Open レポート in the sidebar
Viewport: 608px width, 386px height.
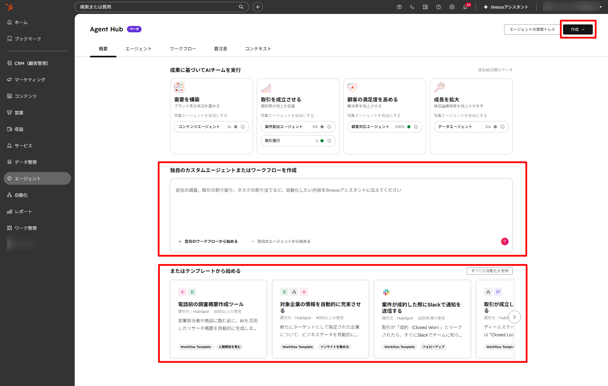pos(37,212)
